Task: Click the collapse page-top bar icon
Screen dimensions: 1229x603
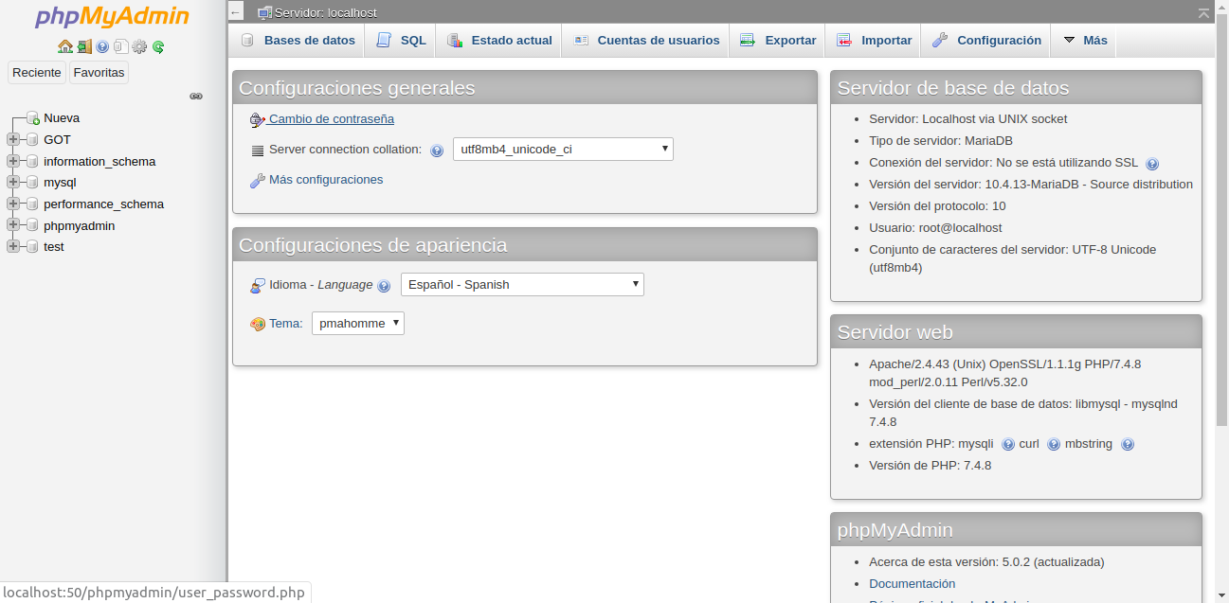Action: click(x=1203, y=12)
